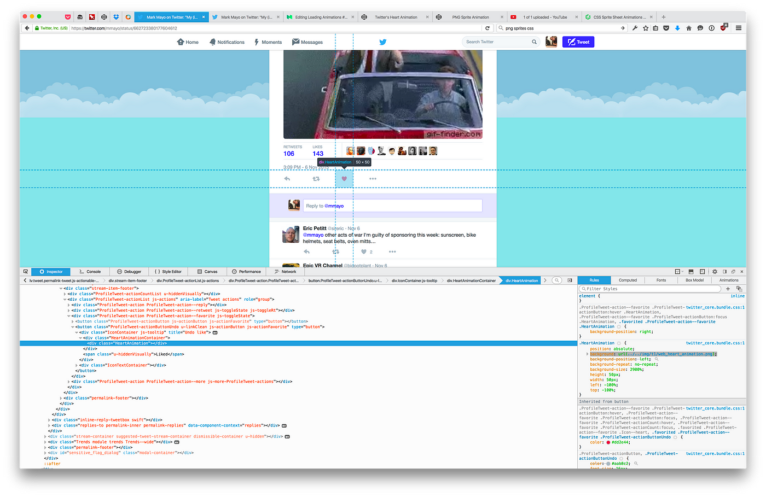Add a new CSS rule with plus icon
The height and width of the screenshot is (497, 766).
tap(728, 289)
